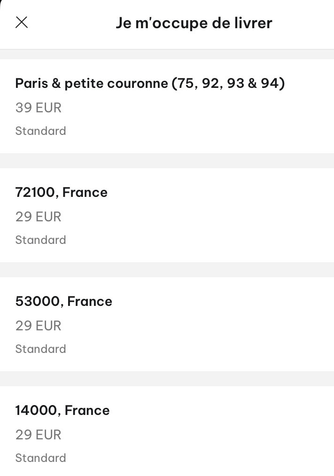Pick the 14000, France delivery zone

click(x=167, y=431)
